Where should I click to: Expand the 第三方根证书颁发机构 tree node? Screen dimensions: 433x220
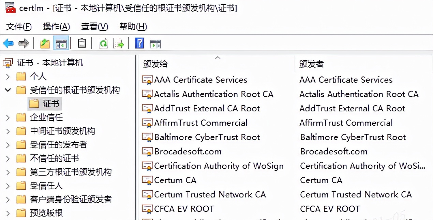pos(8,172)
